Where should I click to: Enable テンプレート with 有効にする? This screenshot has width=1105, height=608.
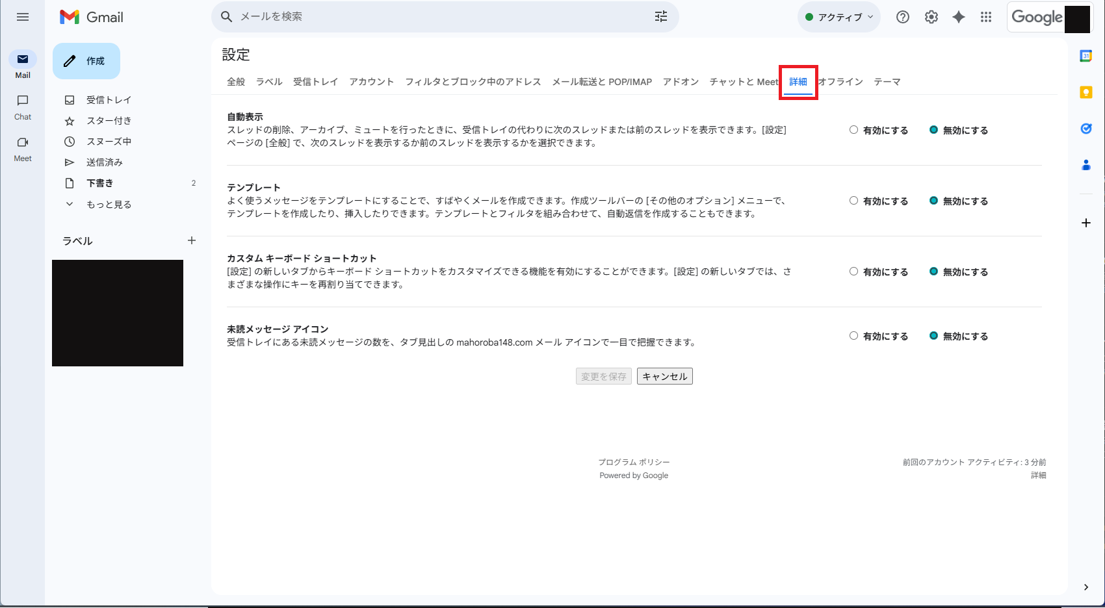853,201
